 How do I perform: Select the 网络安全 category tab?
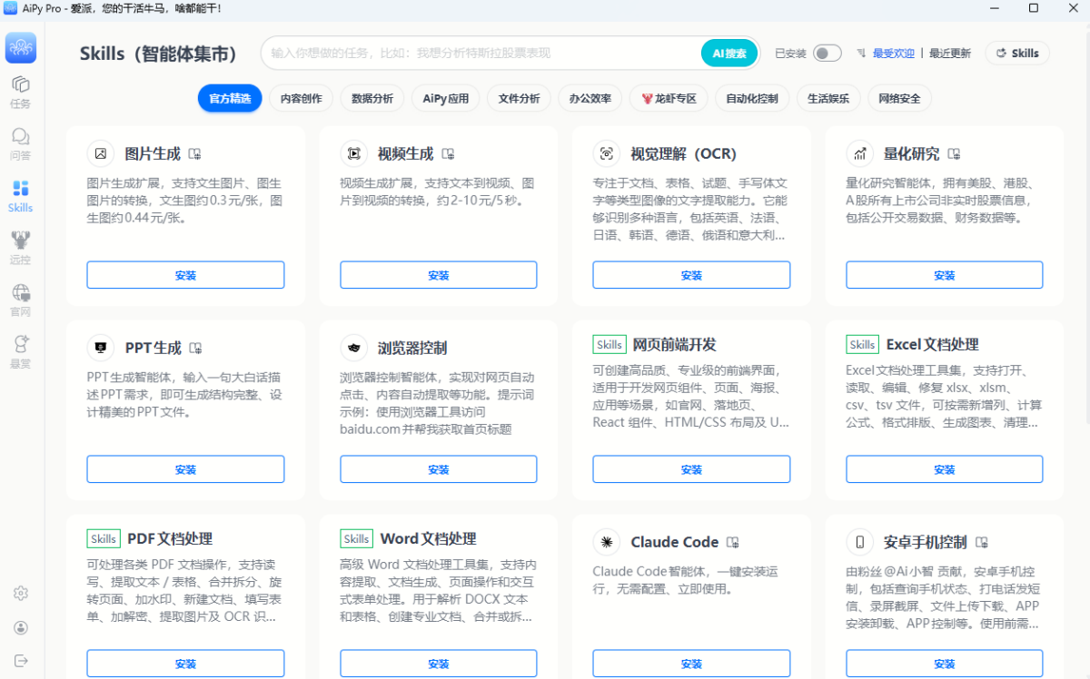pos(899,98)
